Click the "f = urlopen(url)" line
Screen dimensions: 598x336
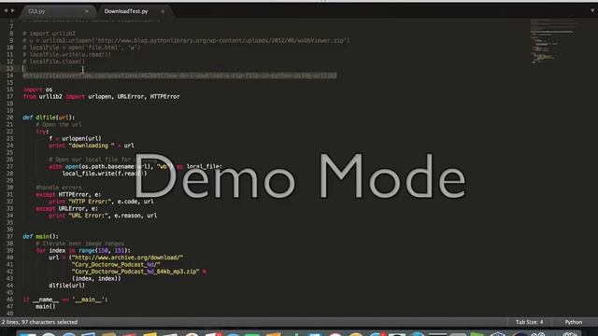pyautogui.click(x=75, y=139)
